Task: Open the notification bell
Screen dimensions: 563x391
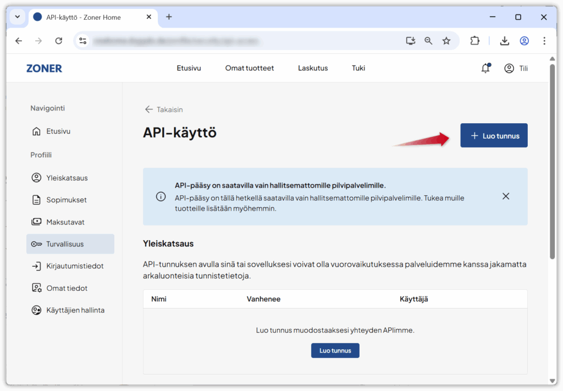Action: point(485,68)
